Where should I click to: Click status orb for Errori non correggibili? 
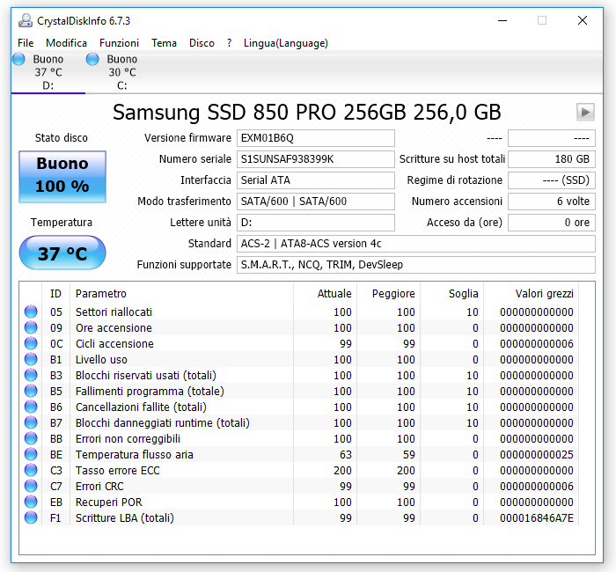[x=31, y=438]
